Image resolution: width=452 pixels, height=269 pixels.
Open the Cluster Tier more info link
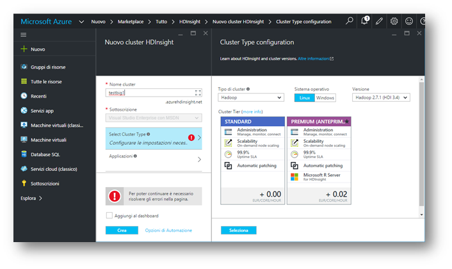[x=252, y=111]
